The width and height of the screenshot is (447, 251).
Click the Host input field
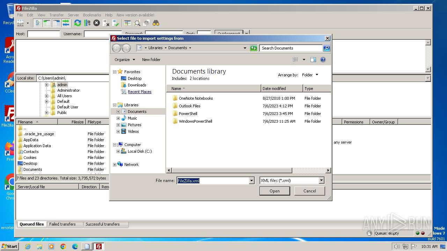tap(44, 34)
